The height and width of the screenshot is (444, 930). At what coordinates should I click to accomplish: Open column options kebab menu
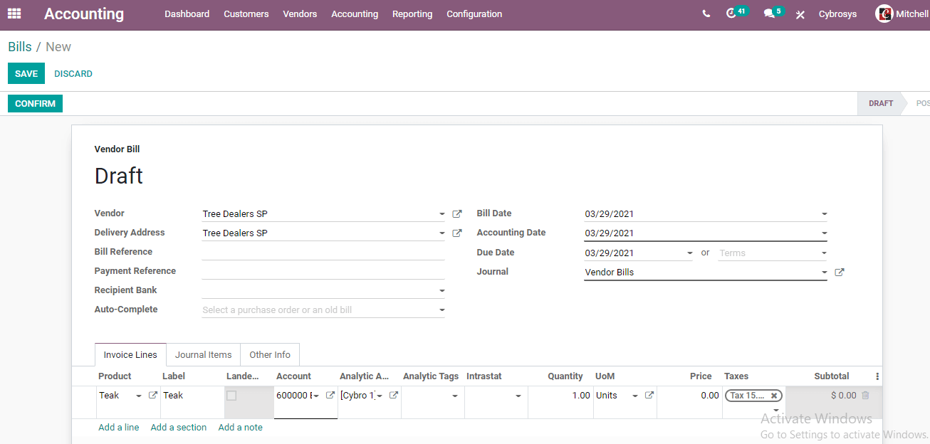click(x=877, y=376)
